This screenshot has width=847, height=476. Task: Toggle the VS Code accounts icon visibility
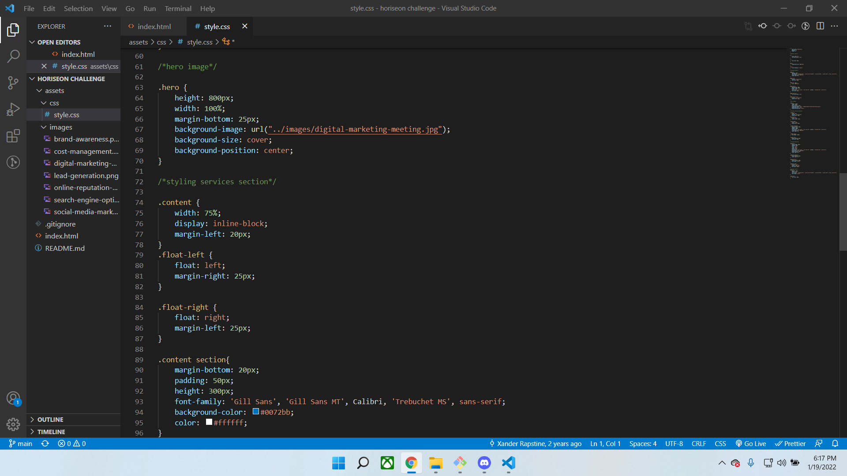13,398
